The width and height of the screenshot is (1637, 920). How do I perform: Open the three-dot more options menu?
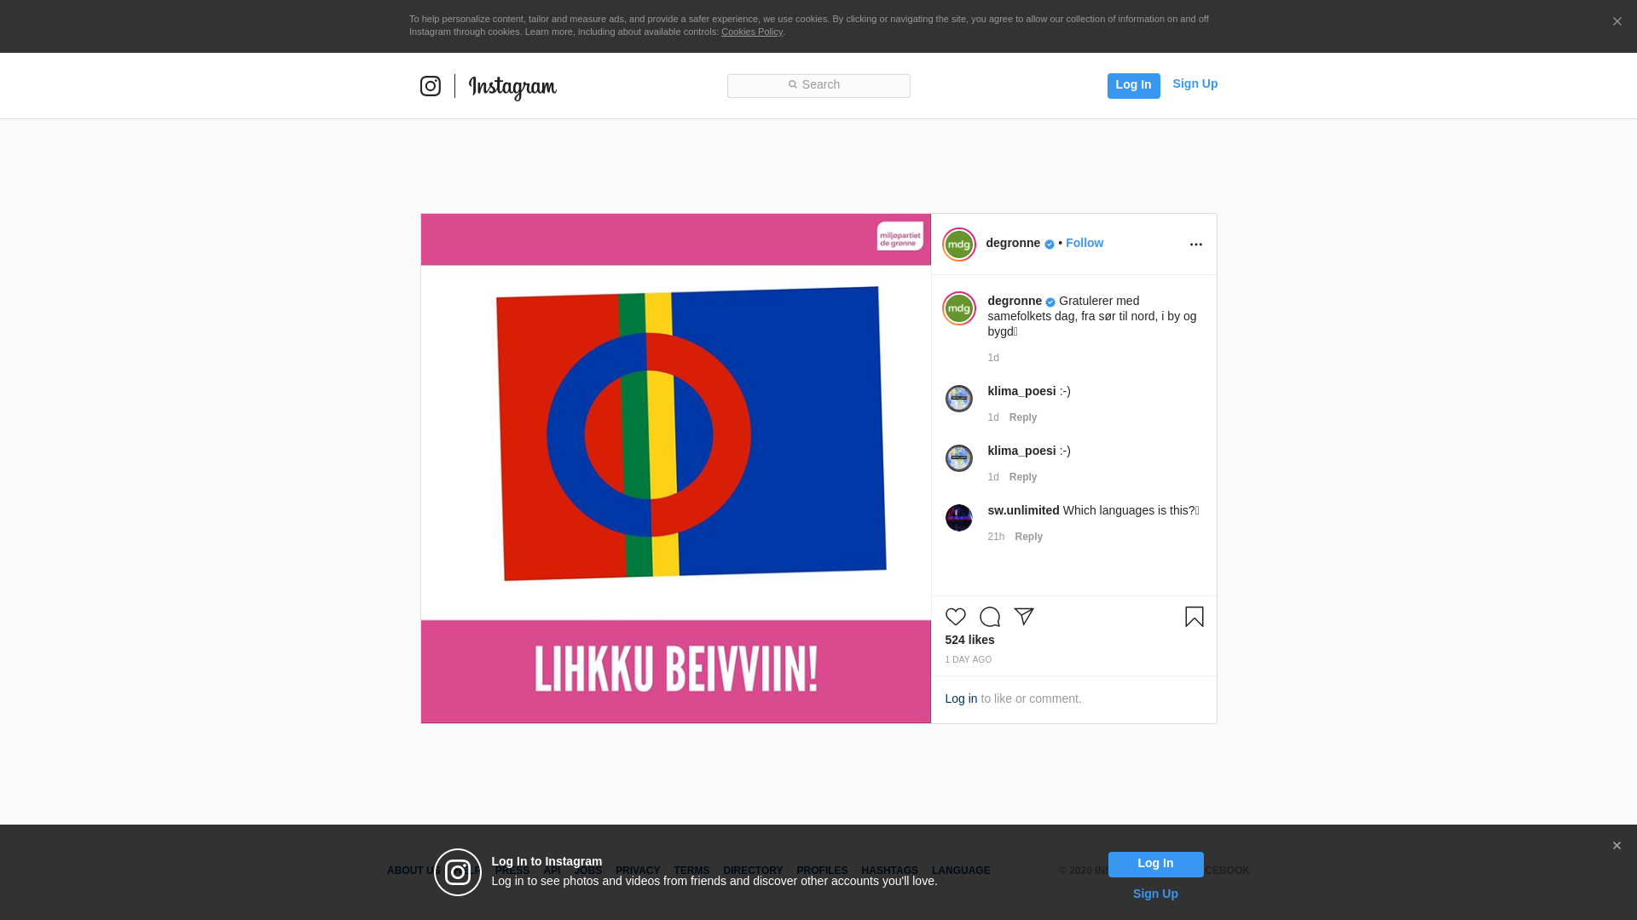[1195, 244]
